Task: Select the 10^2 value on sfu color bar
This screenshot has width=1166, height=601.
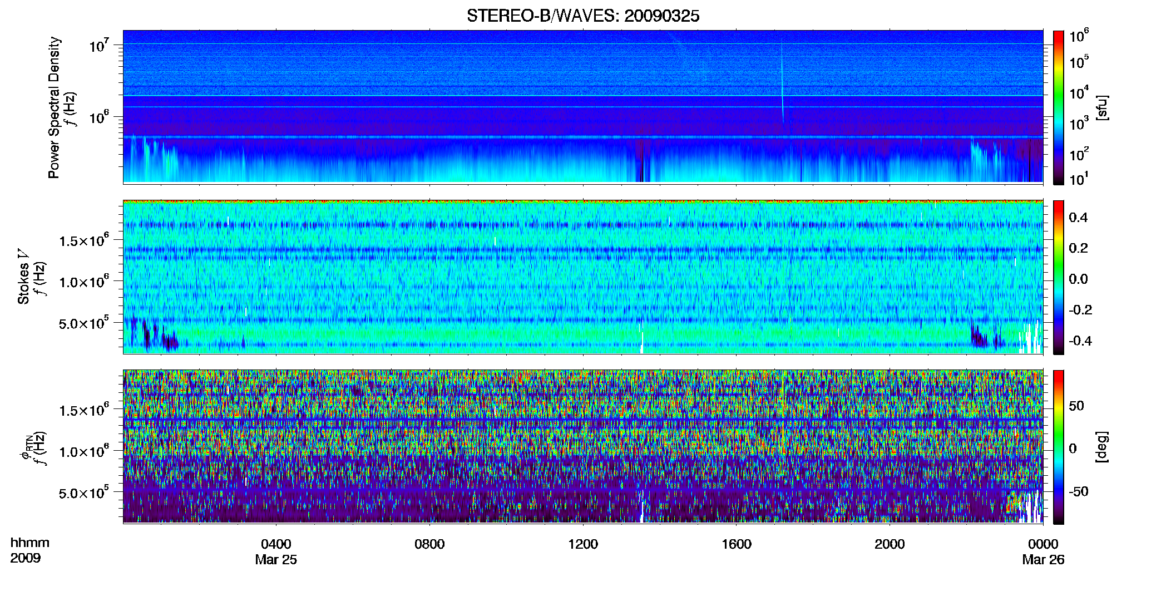Action: [1079, 154]
